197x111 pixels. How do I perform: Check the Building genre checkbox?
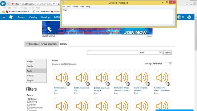28,102
